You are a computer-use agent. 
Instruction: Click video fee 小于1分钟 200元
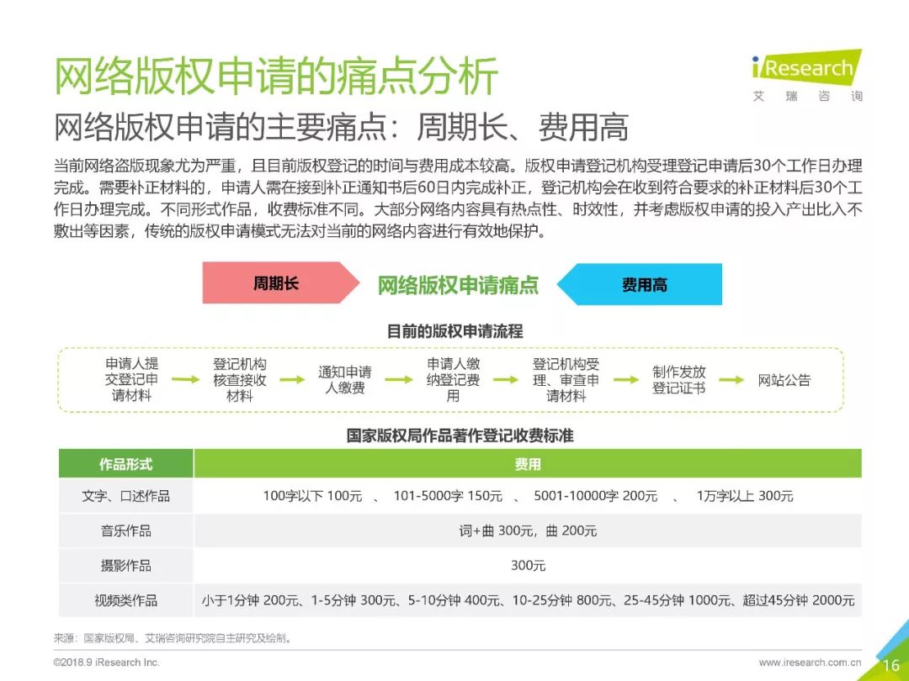coord(250,600)
